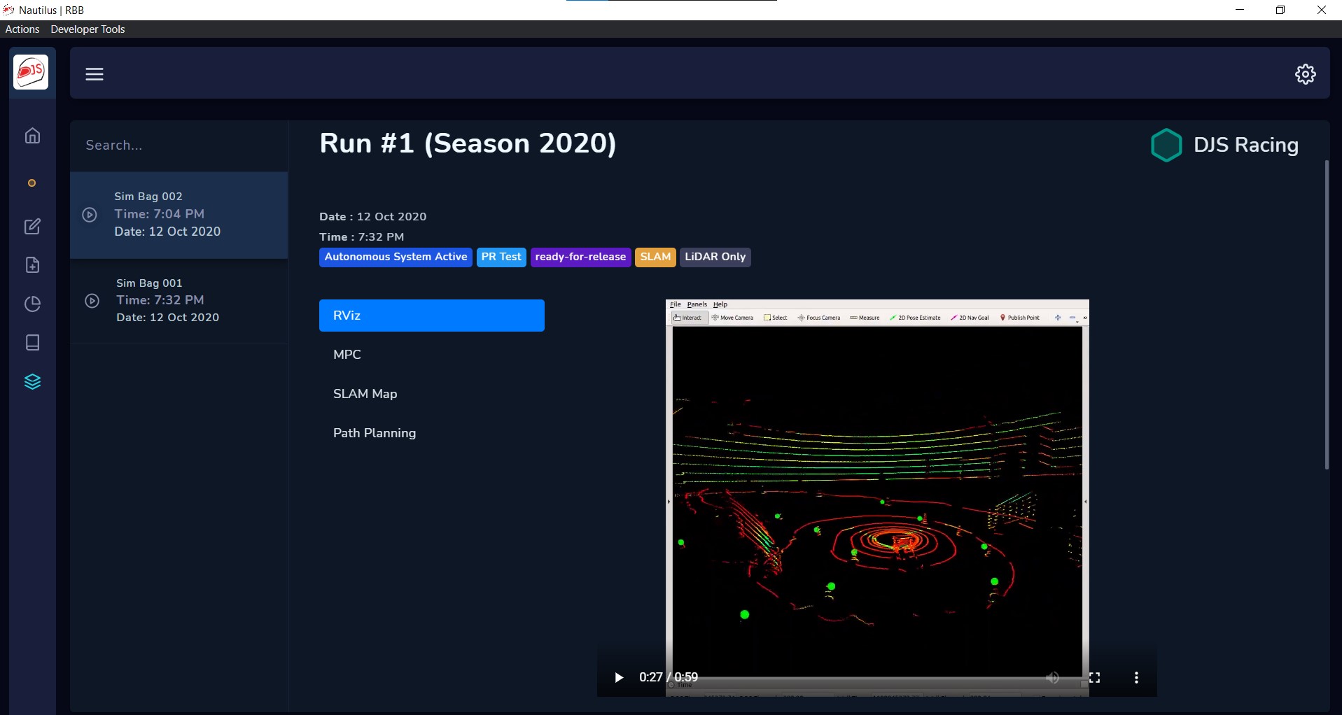Click the Date: 12 Oct 2020 text
Image resolution: width=1342 pixels, height=715 pixels.
(x=372, y=217)
